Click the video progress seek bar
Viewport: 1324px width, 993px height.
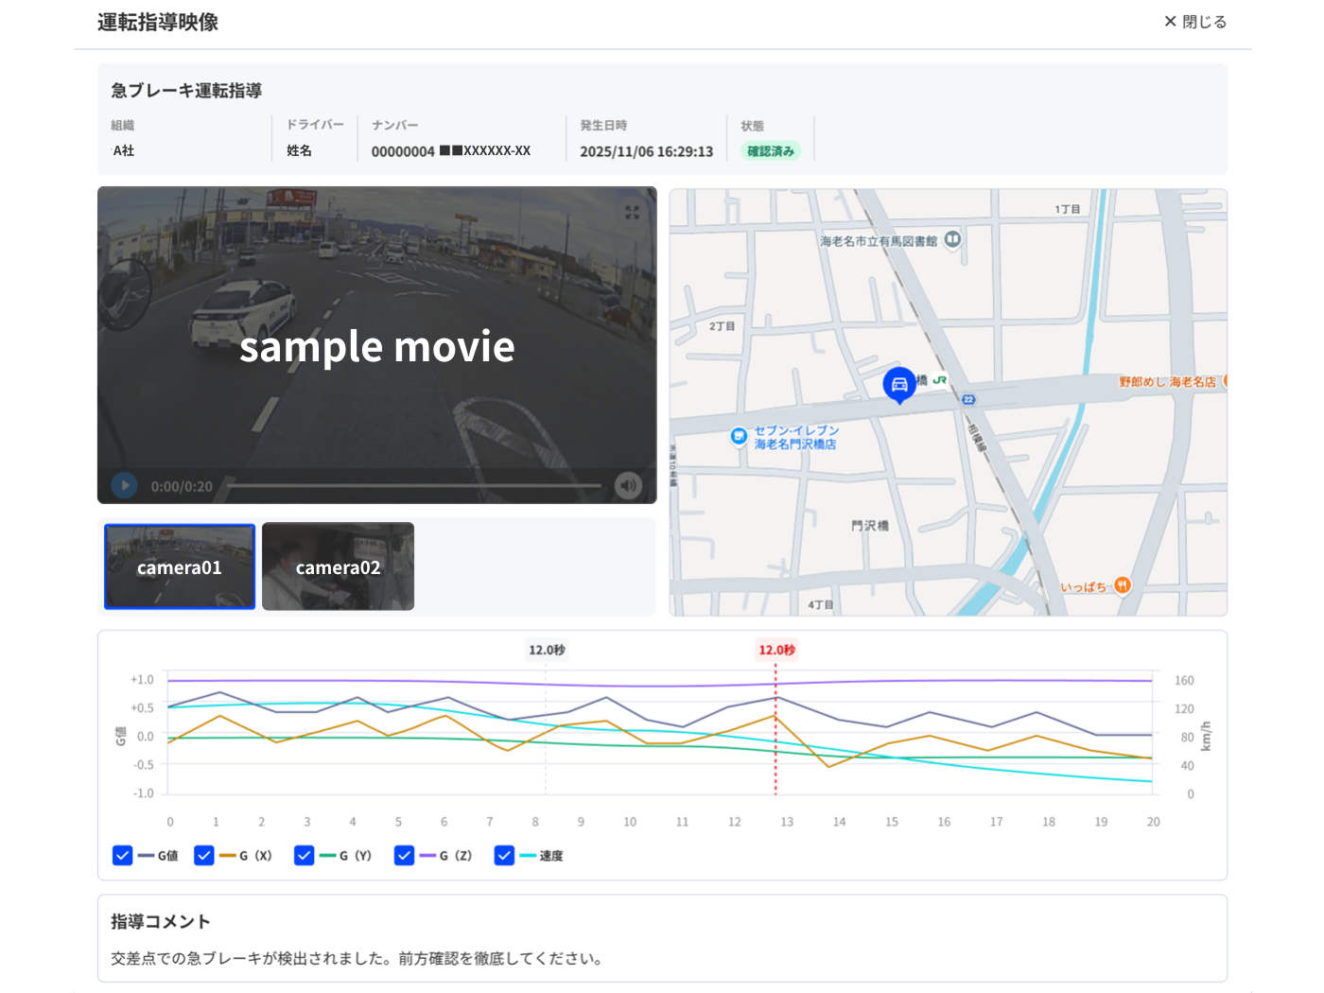[414, 486]
